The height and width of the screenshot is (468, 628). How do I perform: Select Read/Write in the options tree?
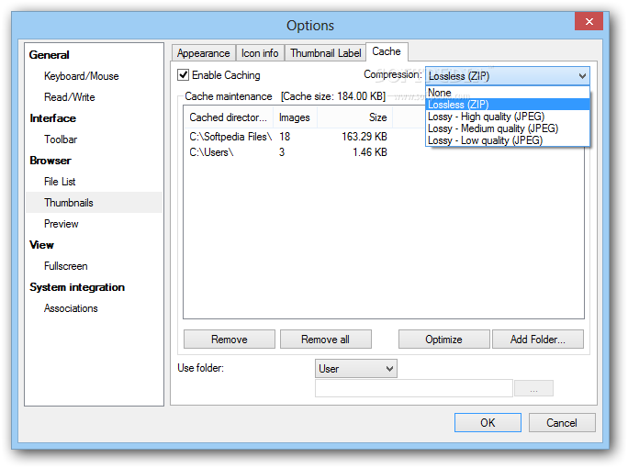(x=69, y=97)
